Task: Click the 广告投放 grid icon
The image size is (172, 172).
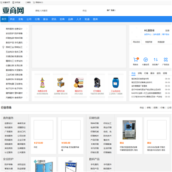Action: 166,60
